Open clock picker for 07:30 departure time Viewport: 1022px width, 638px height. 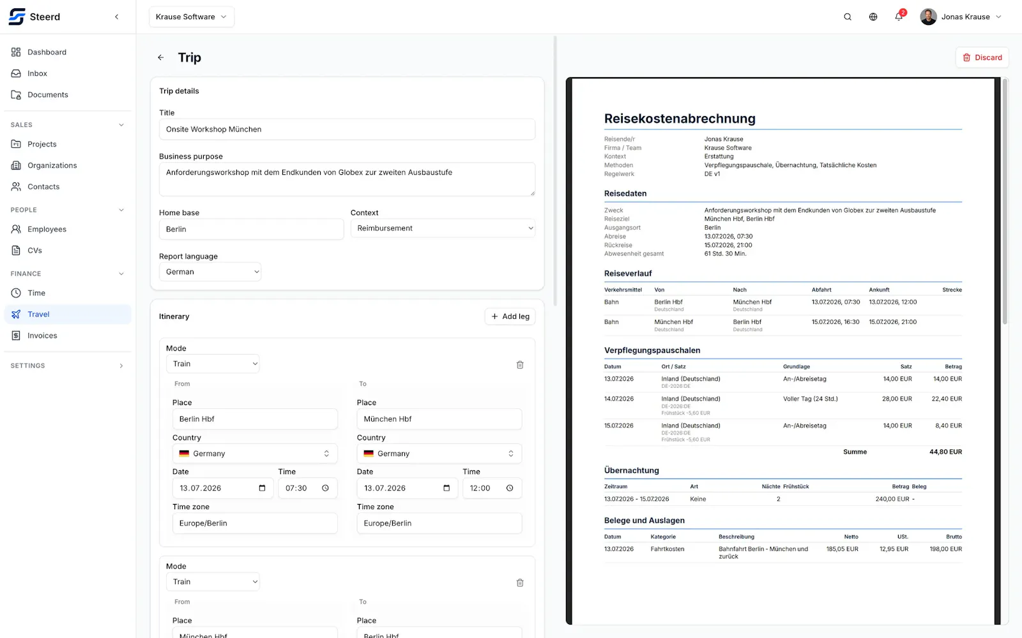(325, 488)
